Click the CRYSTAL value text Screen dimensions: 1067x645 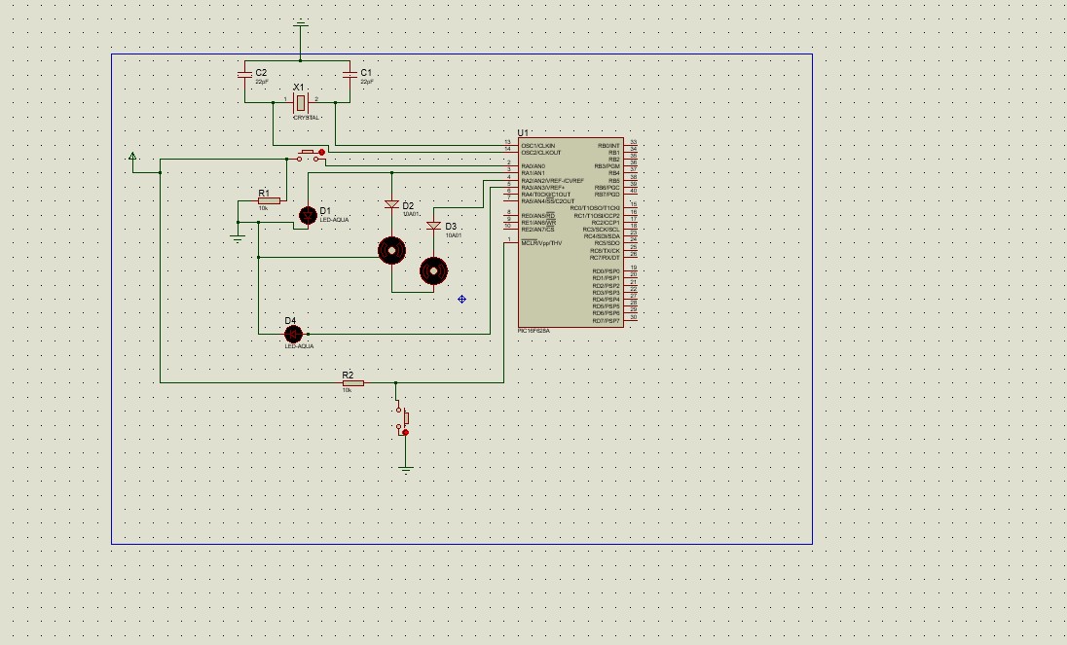coord(307,118)
